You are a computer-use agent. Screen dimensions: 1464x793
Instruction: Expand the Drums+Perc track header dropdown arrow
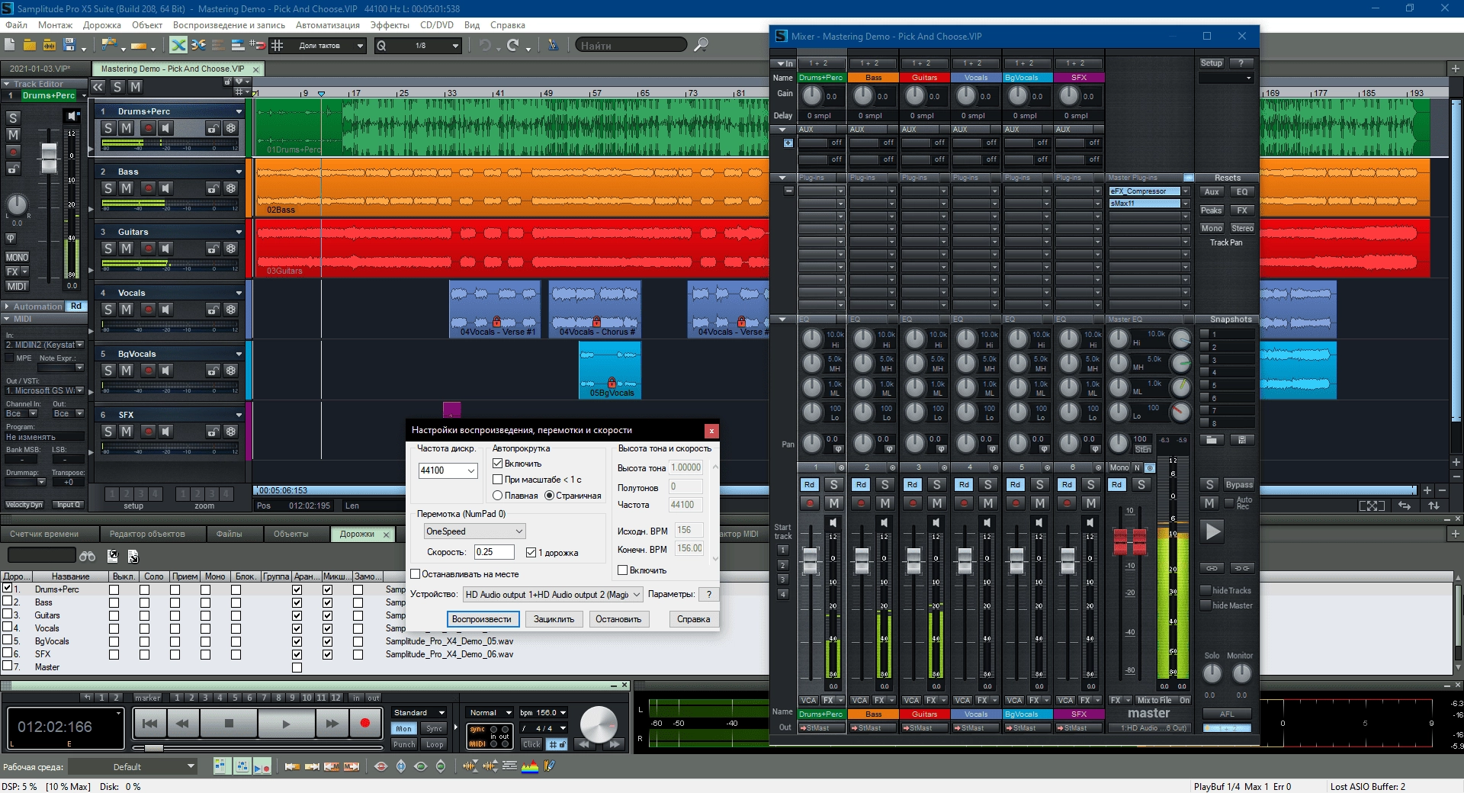pyautogui.click(x=239, y=111)
